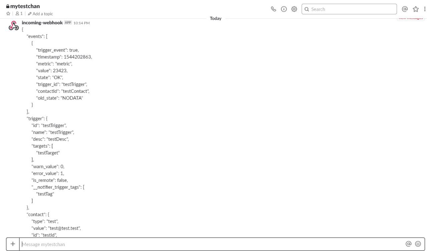Image resolution: width=427 pixels, height=251 pixels.
Task: Click the APP badge next to incoming-webhook
Action: point(68,23)
